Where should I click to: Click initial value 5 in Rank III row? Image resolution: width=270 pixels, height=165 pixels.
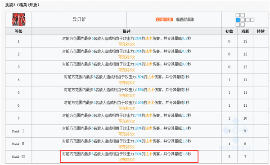[229, 157]
